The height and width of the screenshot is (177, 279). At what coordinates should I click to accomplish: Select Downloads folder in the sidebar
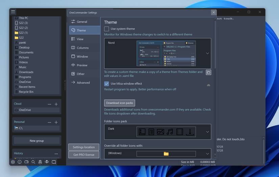coord(26,72)
